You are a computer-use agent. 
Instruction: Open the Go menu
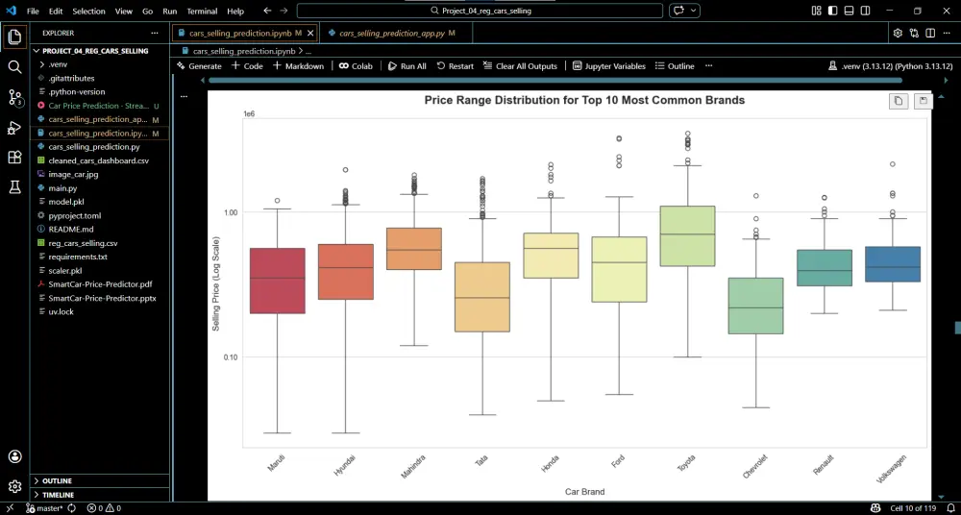(148, 11)
